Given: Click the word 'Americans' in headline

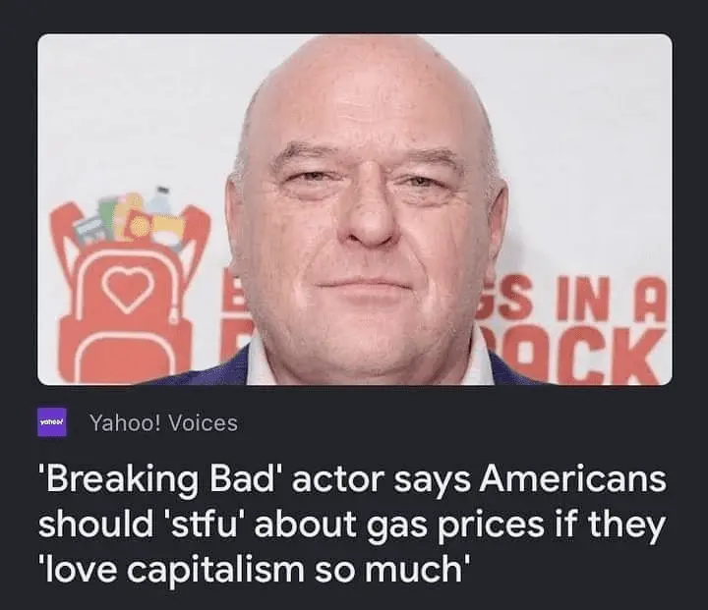Looking at the screenshot, I should (x=573, y=479).
